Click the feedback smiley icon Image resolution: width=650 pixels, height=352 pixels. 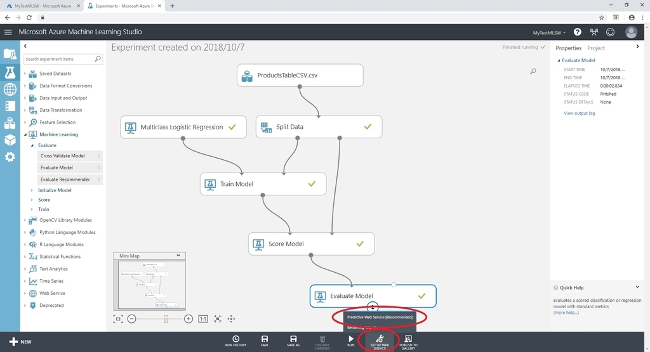tap(610, 32)
